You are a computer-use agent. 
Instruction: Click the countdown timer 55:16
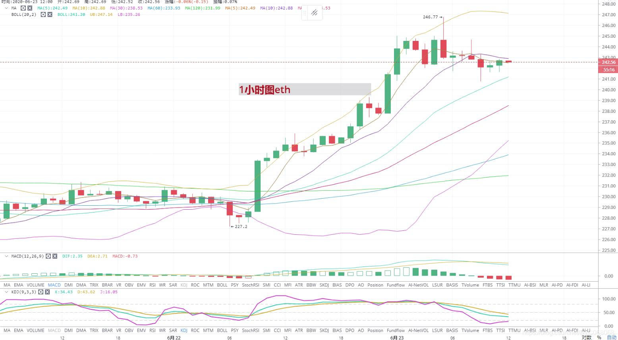click(x=608, y=70)
